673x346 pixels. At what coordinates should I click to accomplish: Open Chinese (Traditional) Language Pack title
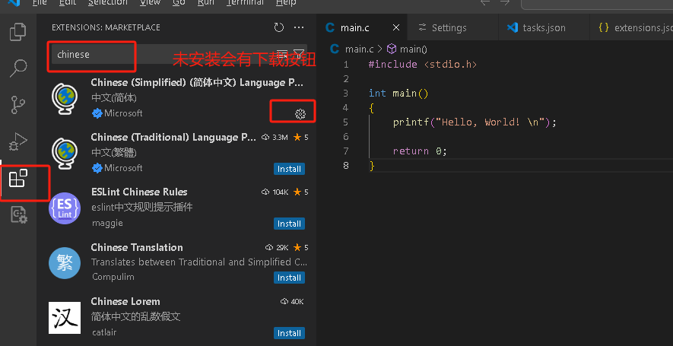[173, 138]
